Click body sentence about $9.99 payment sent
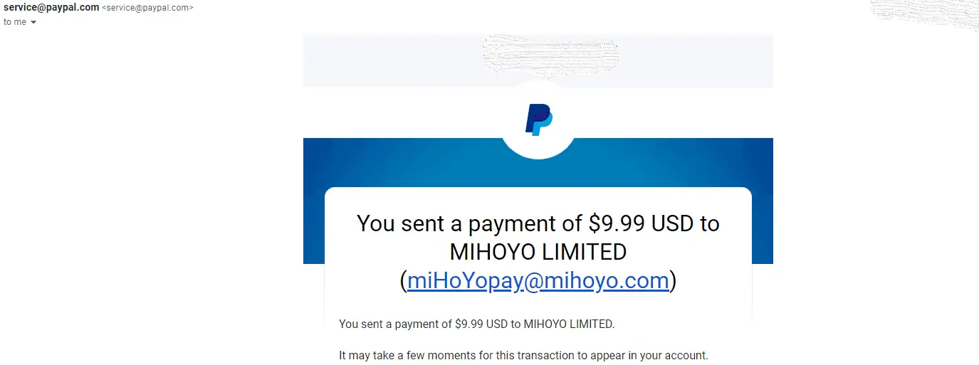This screenshot has width=979, height=365. pyautogui.click(x=476, y=324)
